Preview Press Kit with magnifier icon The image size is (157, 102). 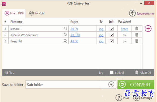[x=65, y=41]
